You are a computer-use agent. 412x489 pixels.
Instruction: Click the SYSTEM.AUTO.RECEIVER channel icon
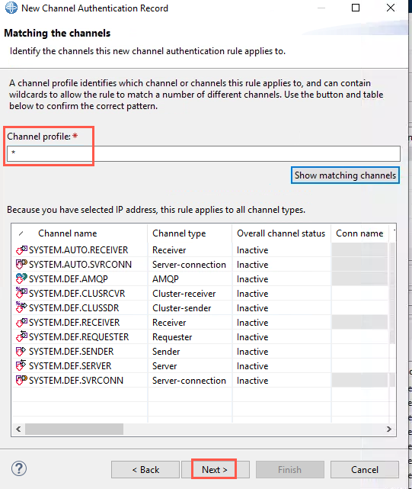click(x=21, y=249)
